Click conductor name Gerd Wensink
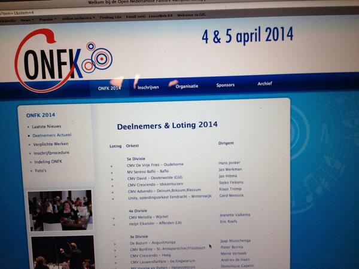 232,195
